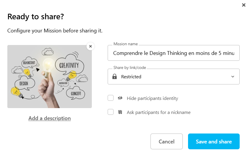Viewport: 247px width, 156px height.
Task: Click the 'Share by link/code' field label
Action: coord(129,68)
